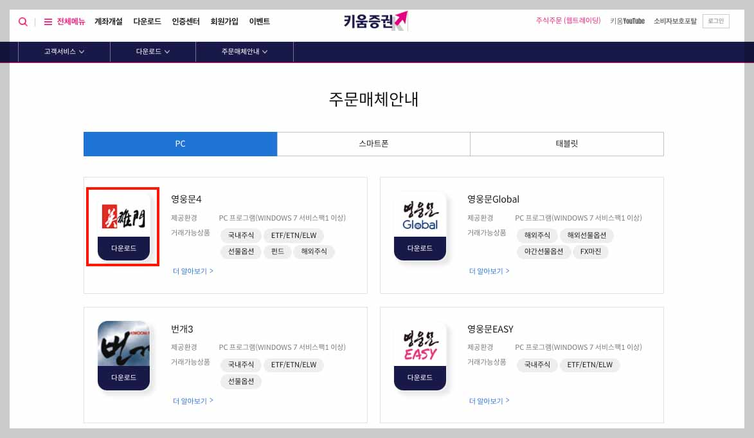This screenshot has height=438, width=754.
Task: Open 계좌개설 in the top menu
Action: point(109,22)
